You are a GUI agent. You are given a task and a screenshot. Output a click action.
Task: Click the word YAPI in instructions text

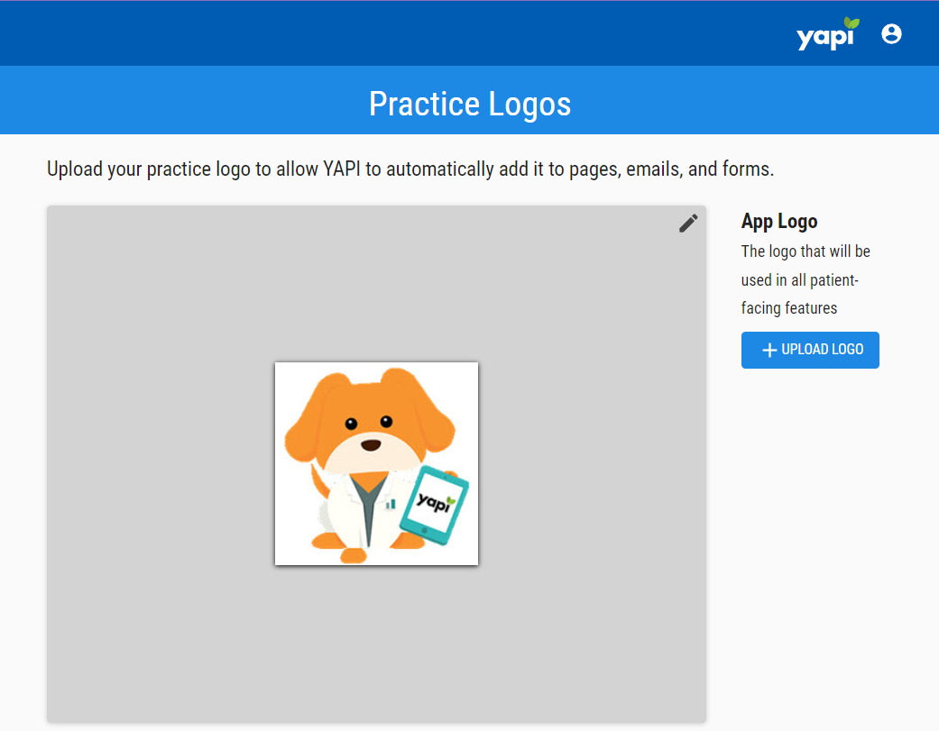(341, 169)
